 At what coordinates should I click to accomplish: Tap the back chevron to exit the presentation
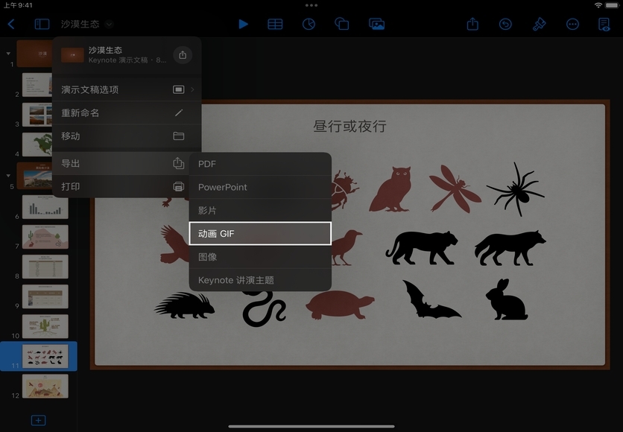tap(11, 24)
